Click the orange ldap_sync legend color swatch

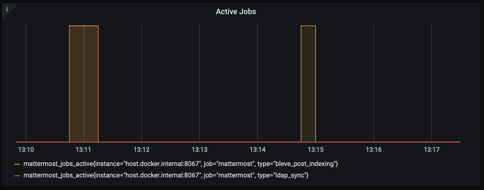coord(17,176)
